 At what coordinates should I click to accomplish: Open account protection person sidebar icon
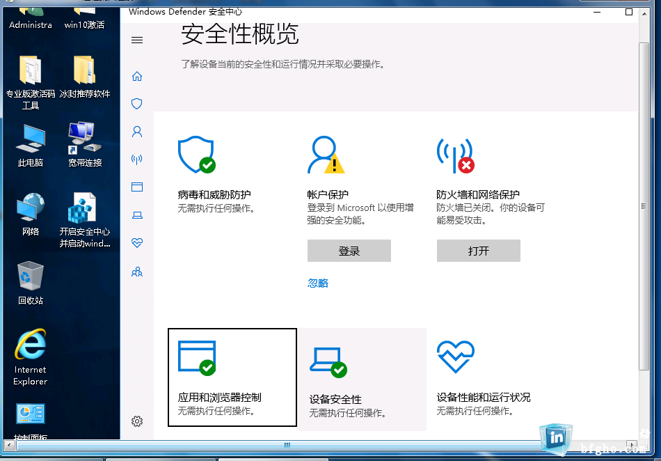pos(137,132)
